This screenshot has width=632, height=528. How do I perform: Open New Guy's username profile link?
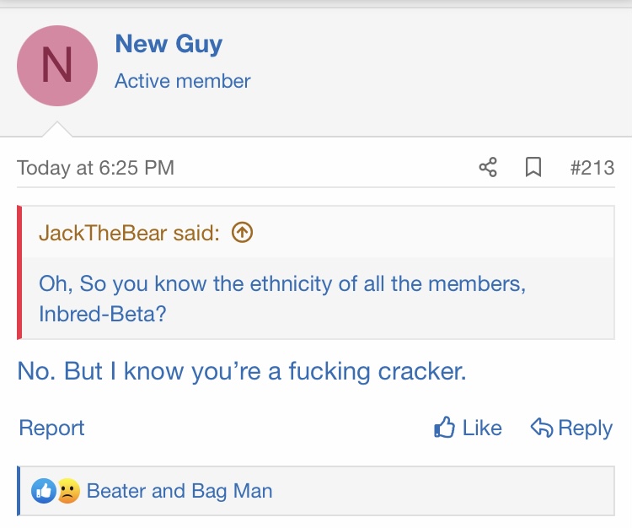169,43
